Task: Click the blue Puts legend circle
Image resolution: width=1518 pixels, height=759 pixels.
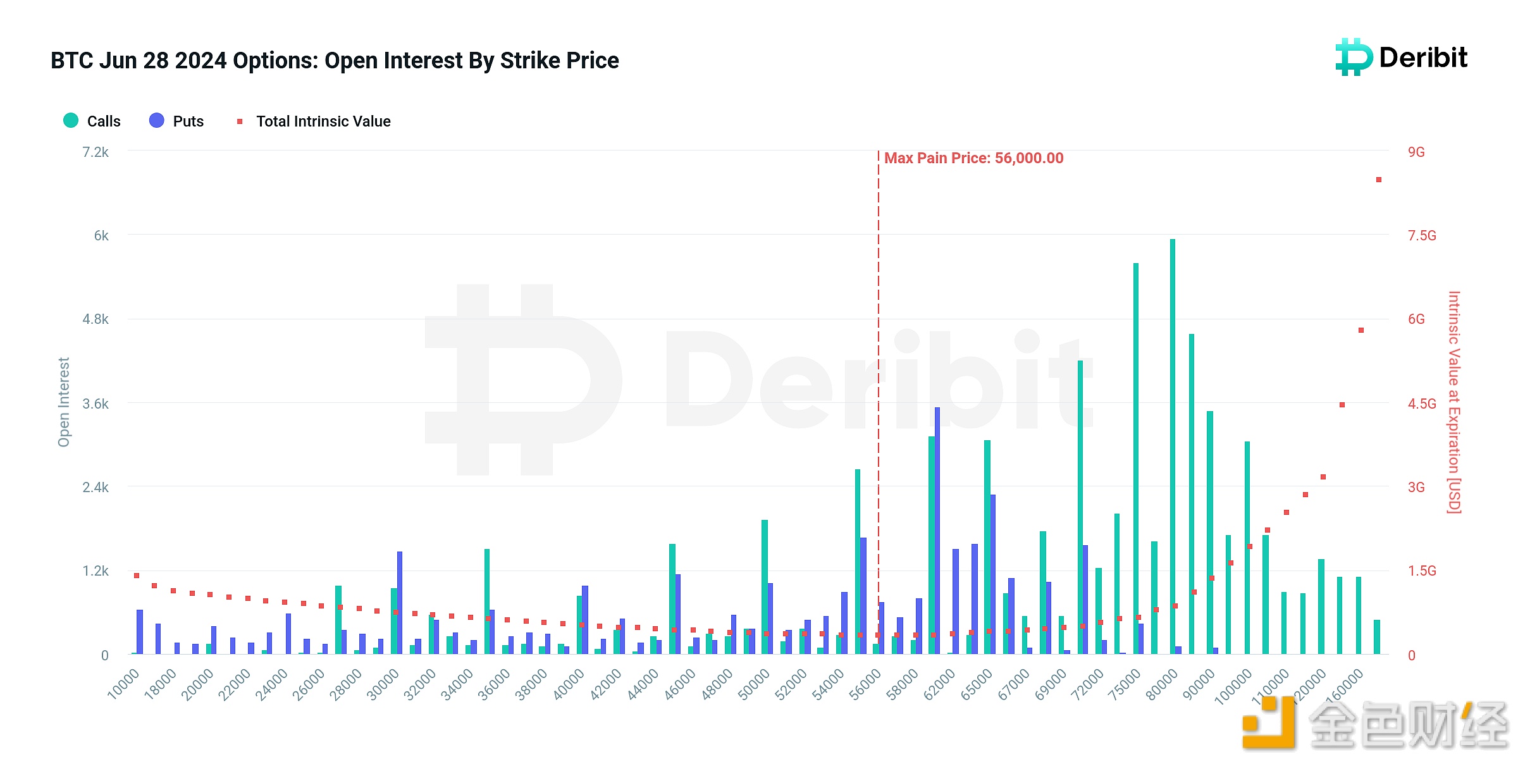Action: (x=157, y=120)
